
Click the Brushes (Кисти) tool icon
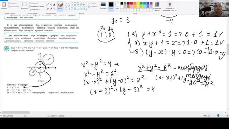point(60,5)
